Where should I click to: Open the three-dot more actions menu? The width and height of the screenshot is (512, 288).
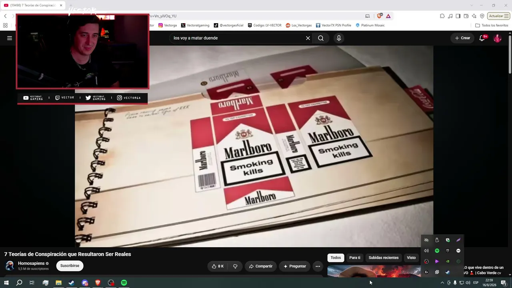pyautogui.click(x=318, y=266)
